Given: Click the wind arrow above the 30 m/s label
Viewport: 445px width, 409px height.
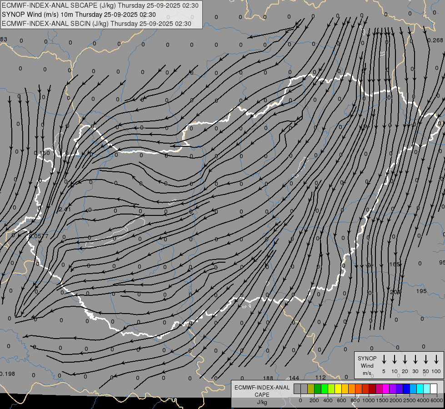Looking at the screenshot, I should pyautogui.click(x=415, y=359).
